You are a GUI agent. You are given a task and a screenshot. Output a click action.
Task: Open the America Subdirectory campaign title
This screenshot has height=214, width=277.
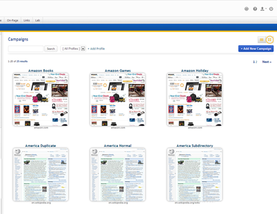(195, 146)
